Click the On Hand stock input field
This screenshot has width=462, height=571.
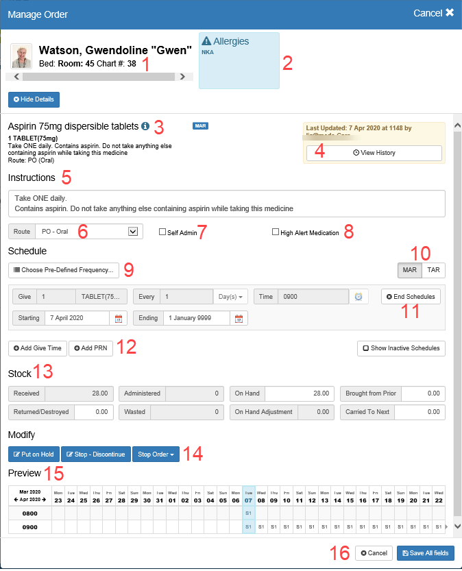pyautogui.click(x=299, y=393)
